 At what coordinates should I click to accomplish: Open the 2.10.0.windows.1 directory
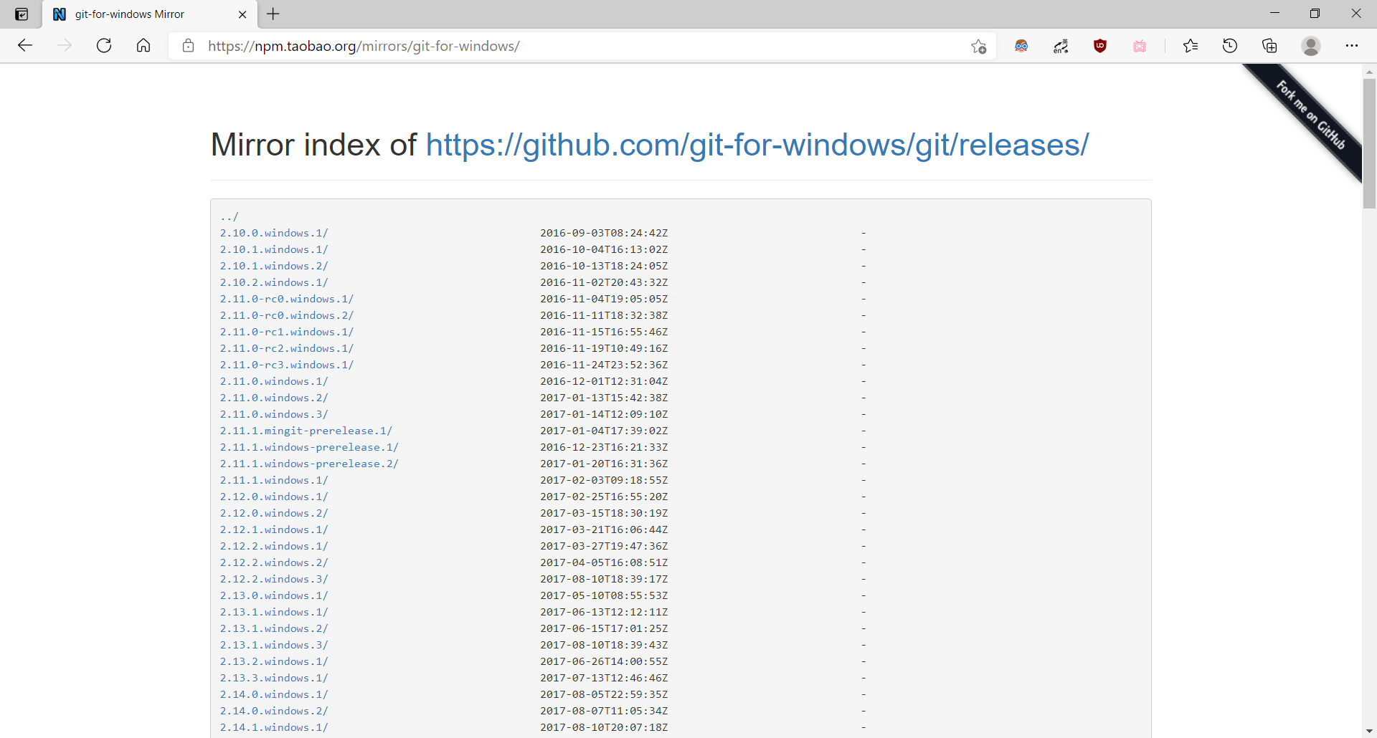(273, 232)
